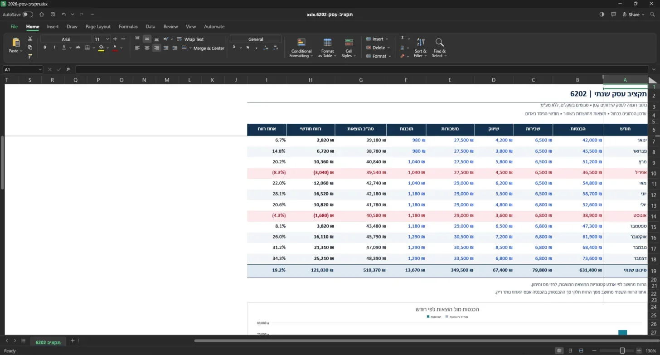Open the Comments pane icon
This screenshot has width=660, height=355.
pos(614,15)
